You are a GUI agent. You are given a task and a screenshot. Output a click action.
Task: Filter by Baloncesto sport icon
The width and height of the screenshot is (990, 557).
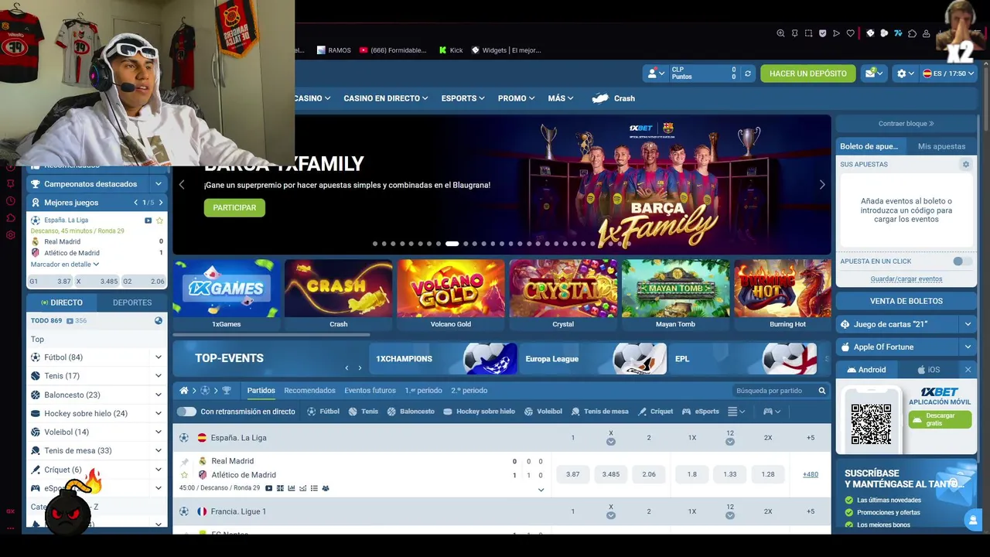(x=410, y=412)
